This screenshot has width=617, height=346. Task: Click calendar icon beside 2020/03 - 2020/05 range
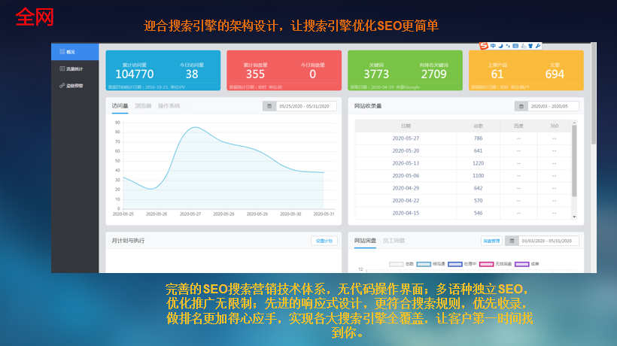(521, 106)
